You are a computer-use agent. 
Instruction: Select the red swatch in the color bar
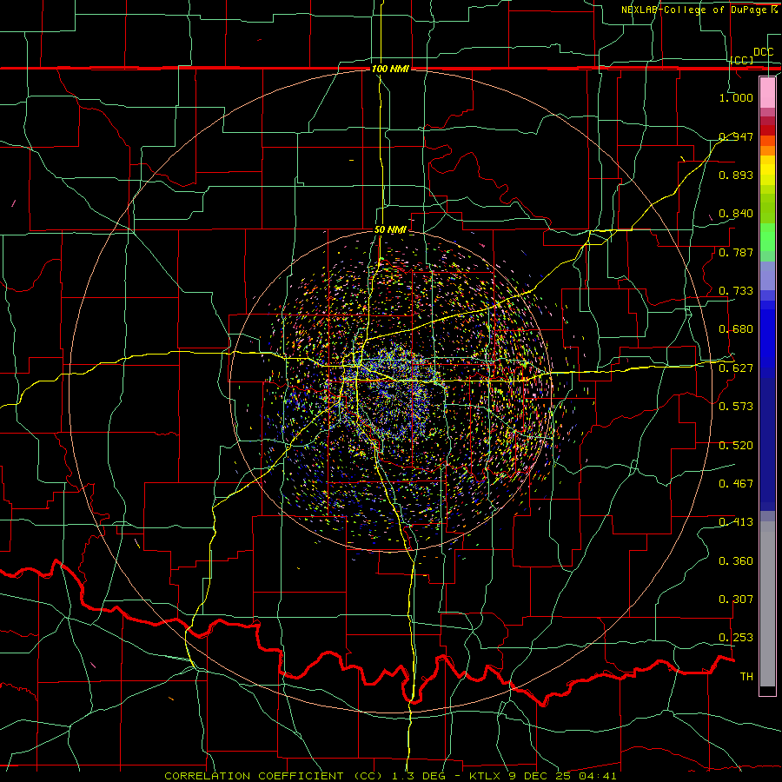click(767, 130)
